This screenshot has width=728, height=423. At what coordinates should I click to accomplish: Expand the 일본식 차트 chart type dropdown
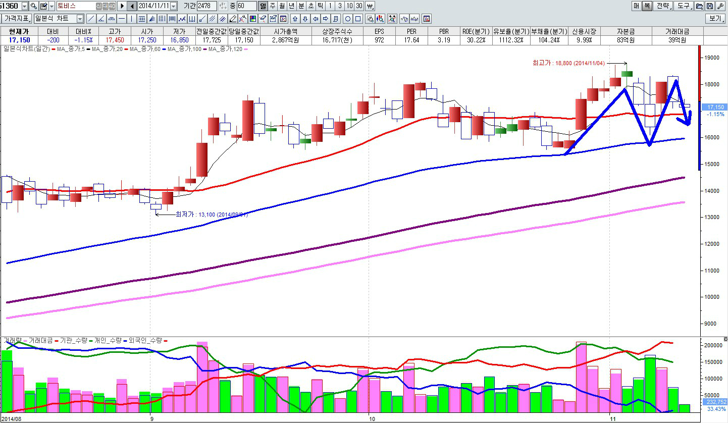click(80, 19)
